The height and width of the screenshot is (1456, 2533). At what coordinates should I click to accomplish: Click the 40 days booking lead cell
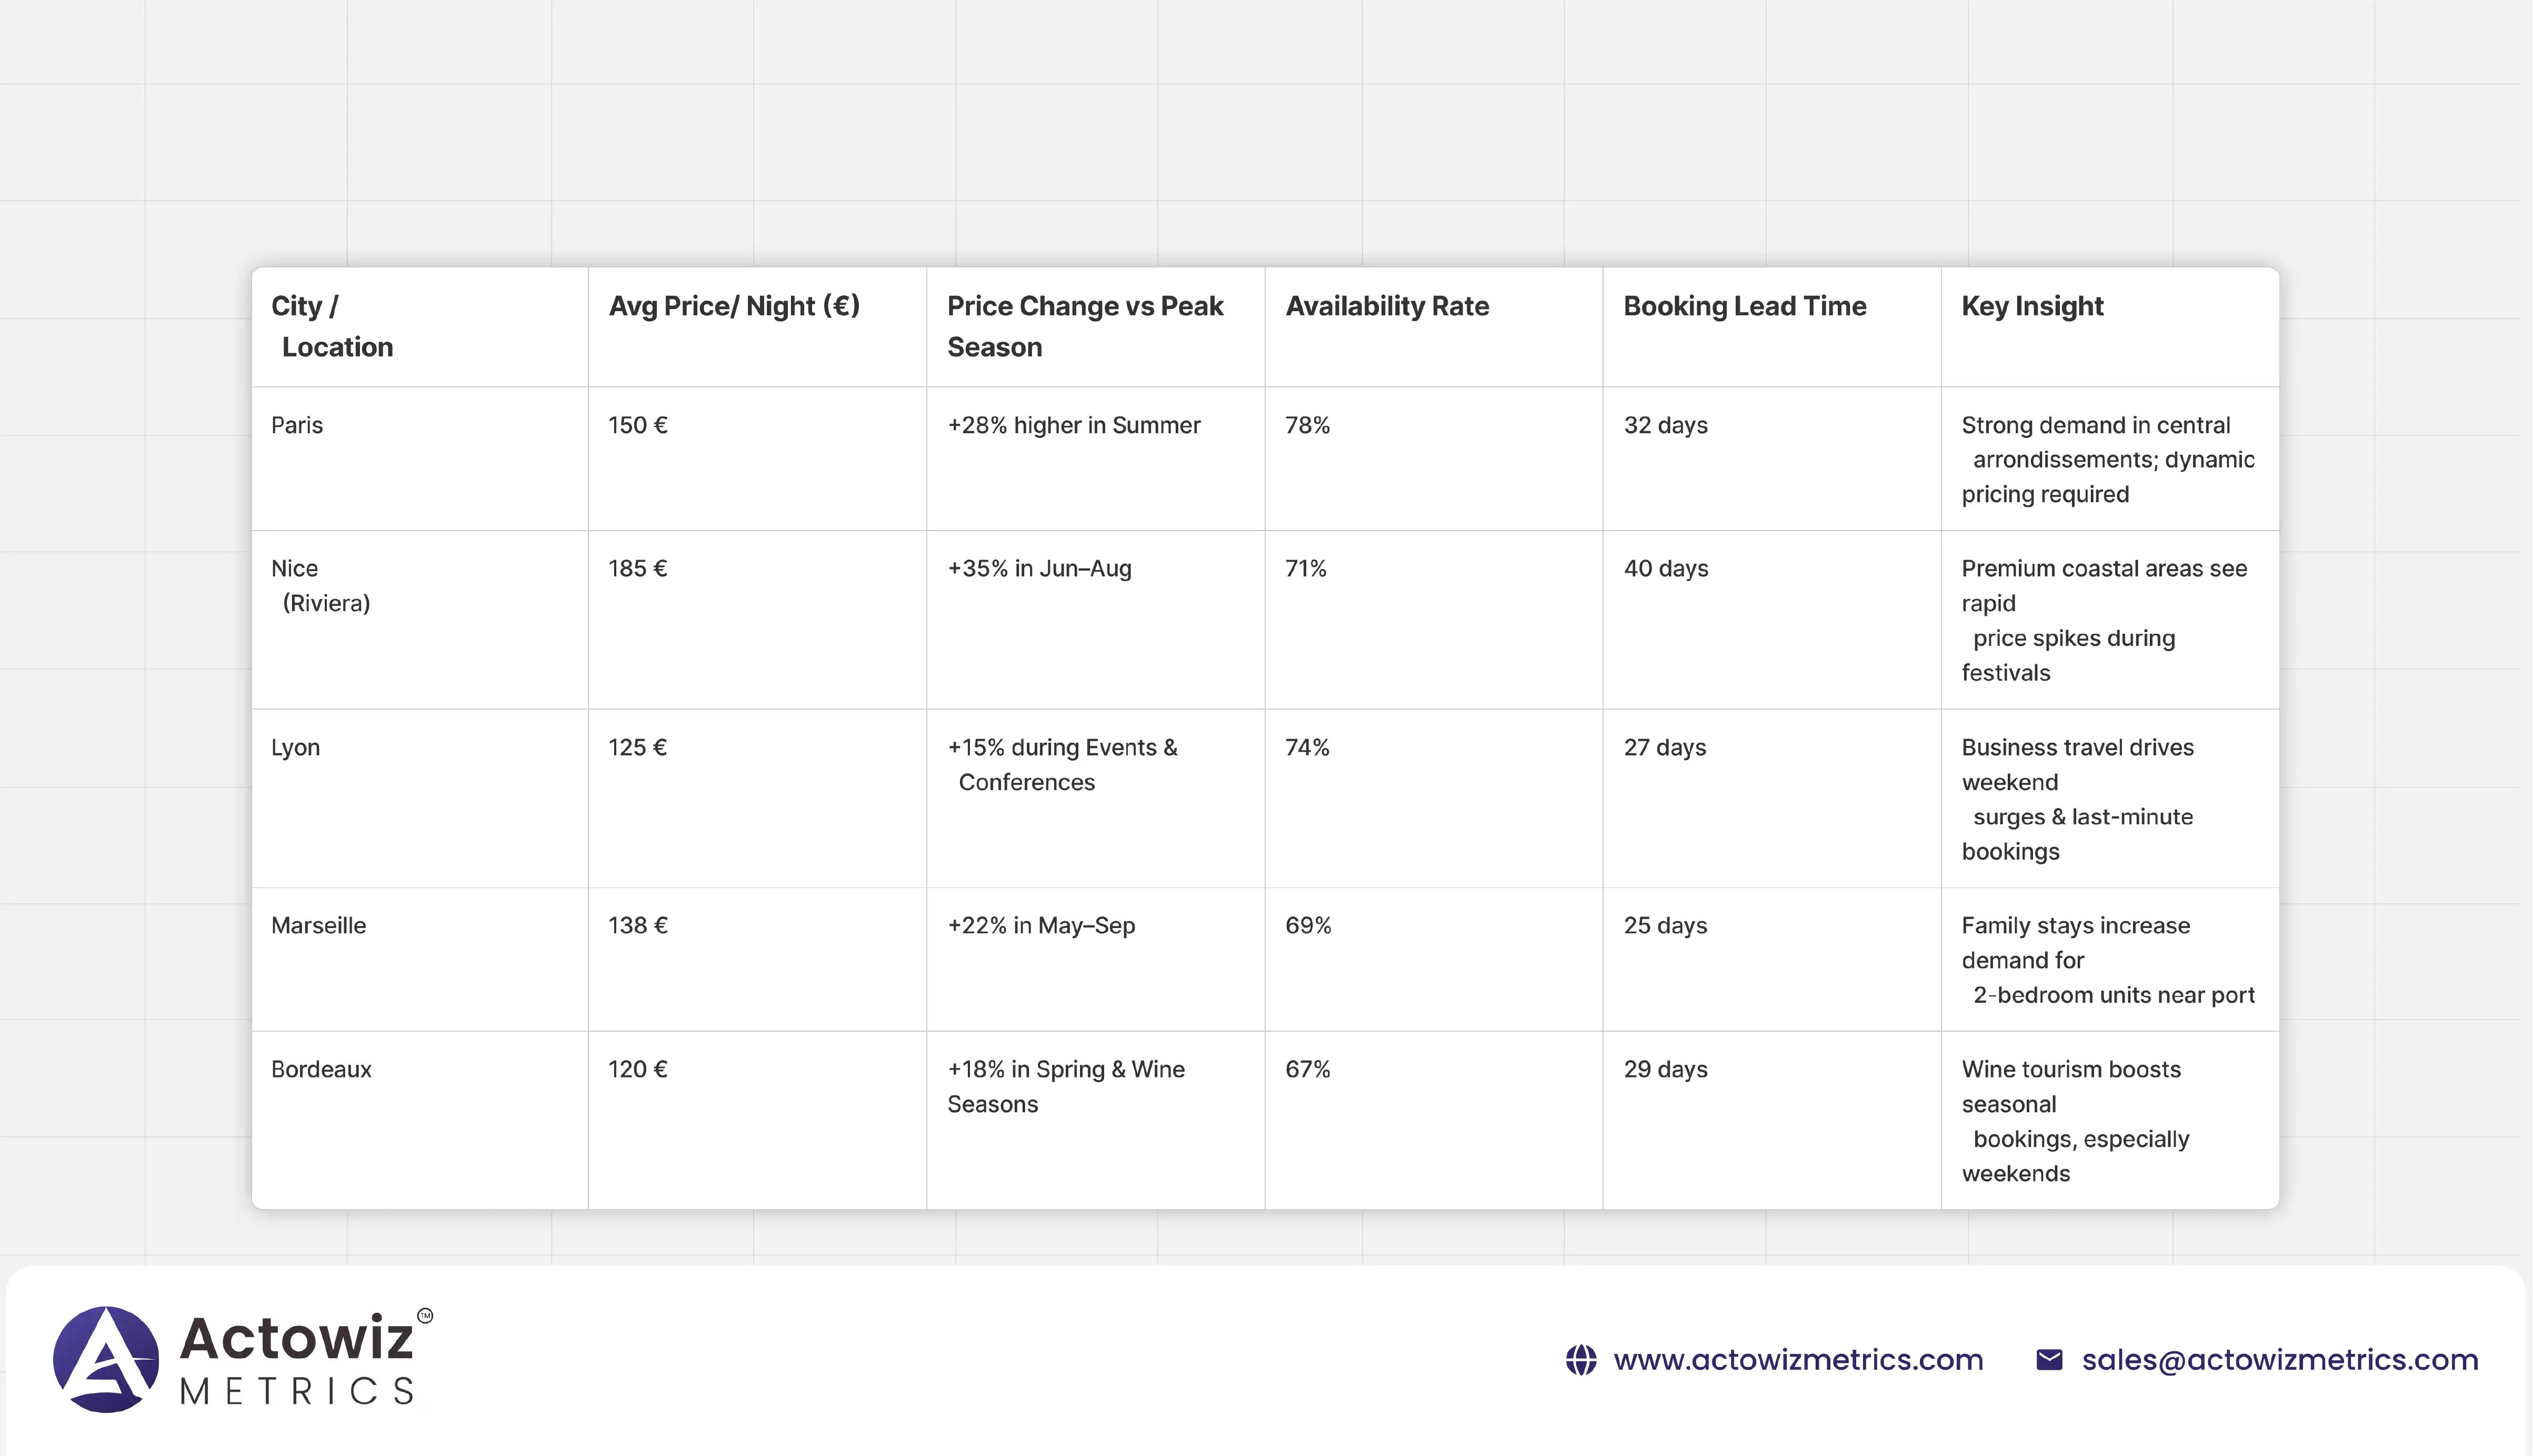coord(1665,568)
